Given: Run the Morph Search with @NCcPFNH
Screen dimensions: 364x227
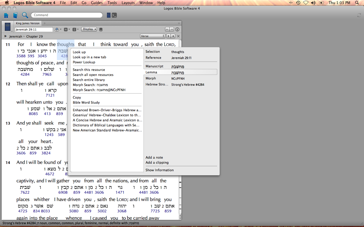Looking at the screenshot, I should click(x=99, y=90).
